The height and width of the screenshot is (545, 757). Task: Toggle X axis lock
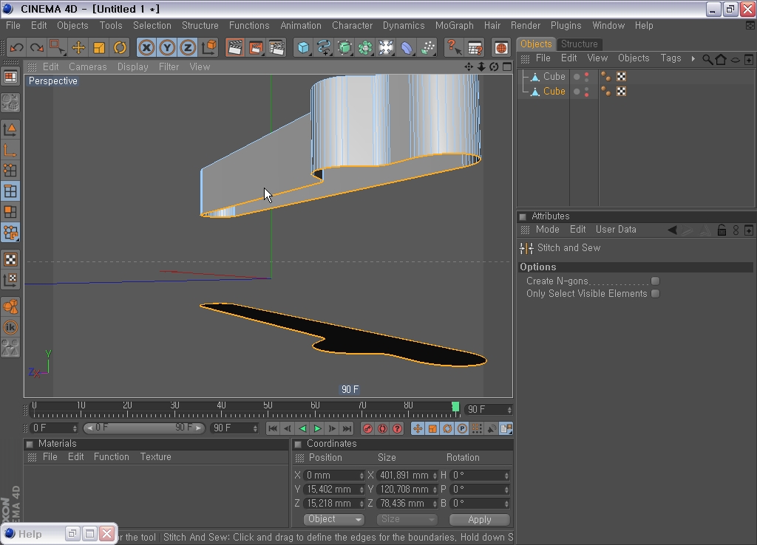click(x=146, y=47)
